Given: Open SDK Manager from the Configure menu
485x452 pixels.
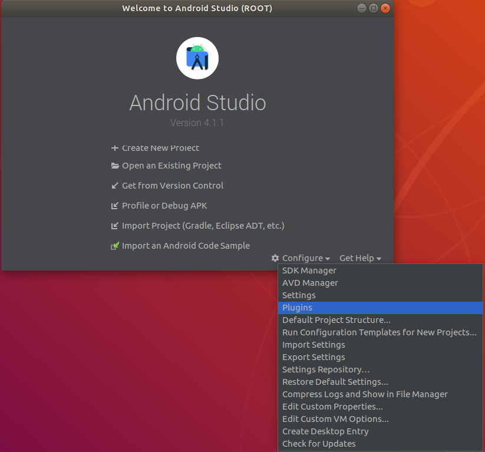Looking at the screenshot, I should (381, 270).
